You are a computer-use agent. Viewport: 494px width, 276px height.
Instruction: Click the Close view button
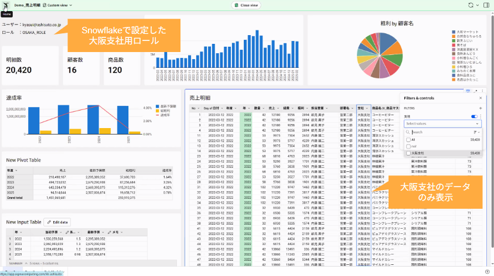pos(246,5)
